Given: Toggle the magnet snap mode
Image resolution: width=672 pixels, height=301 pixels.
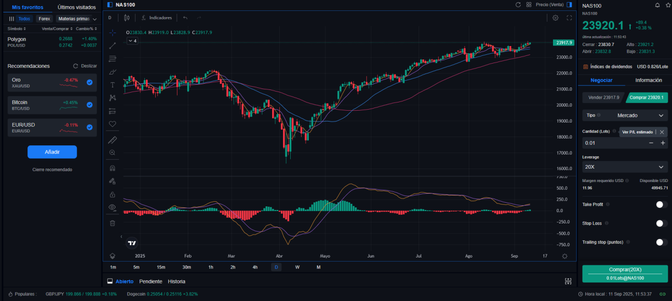Looking at the screenshot, I should point(112,168).
